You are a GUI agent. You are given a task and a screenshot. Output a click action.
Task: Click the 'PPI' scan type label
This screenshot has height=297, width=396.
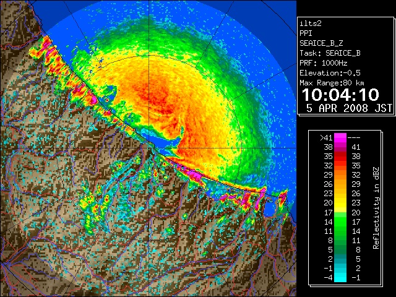pyautogui.click(x=306, y=33)
